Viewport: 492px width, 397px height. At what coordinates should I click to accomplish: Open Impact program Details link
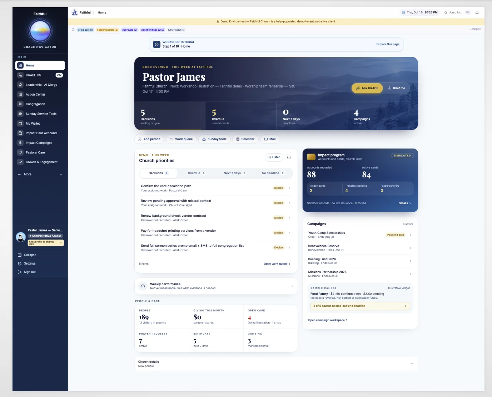point(405,203)
